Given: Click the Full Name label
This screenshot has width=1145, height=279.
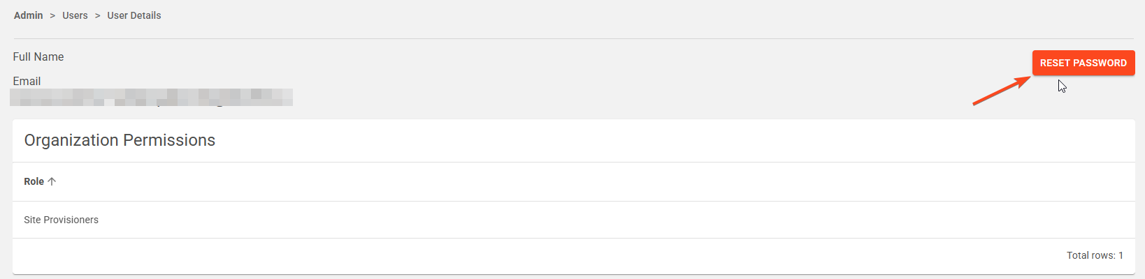Looking at the screenshot, I should [38, 57].
